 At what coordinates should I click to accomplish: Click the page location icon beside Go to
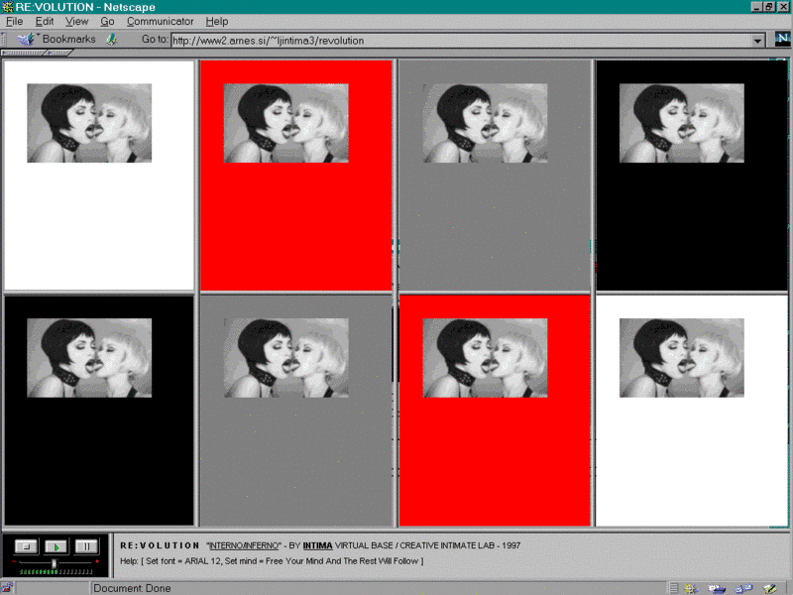[x=111, y=40]
